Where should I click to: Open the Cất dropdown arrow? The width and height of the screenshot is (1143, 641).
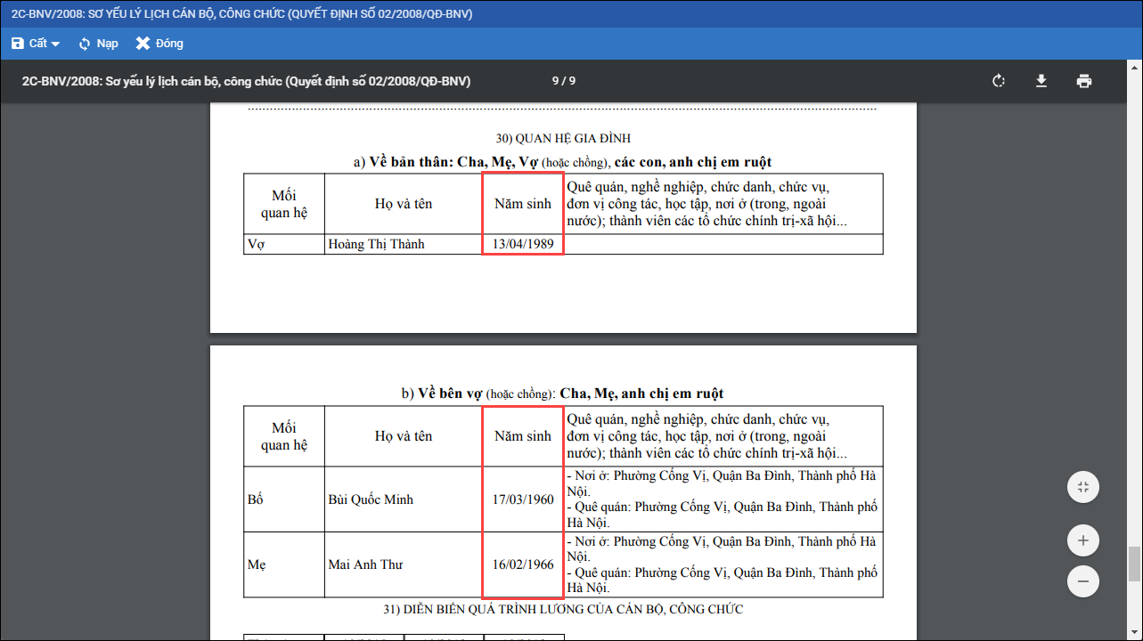pyautogui.click(x=55, y=45)
